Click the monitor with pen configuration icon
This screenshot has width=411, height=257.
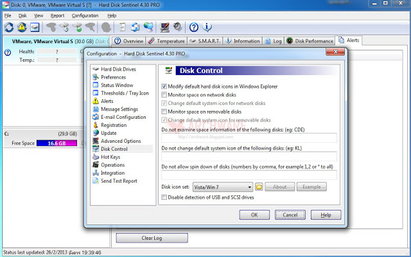(164, 27)
